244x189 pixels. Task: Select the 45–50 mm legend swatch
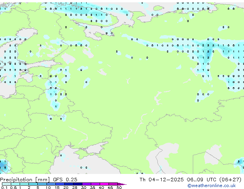click(x=113, y=184)
